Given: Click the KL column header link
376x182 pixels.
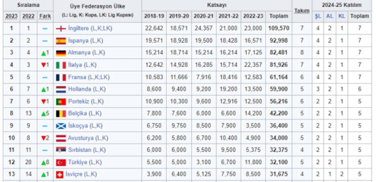Looking at the screenshot, I should coord(342,16).
